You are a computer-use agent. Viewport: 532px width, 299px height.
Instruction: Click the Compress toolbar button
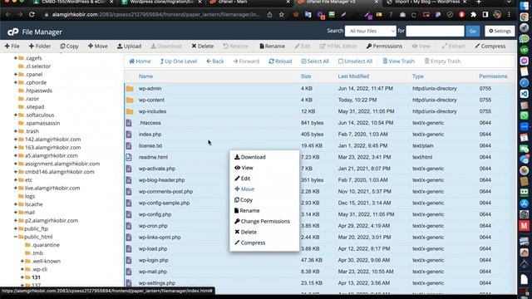pos(490,47)
